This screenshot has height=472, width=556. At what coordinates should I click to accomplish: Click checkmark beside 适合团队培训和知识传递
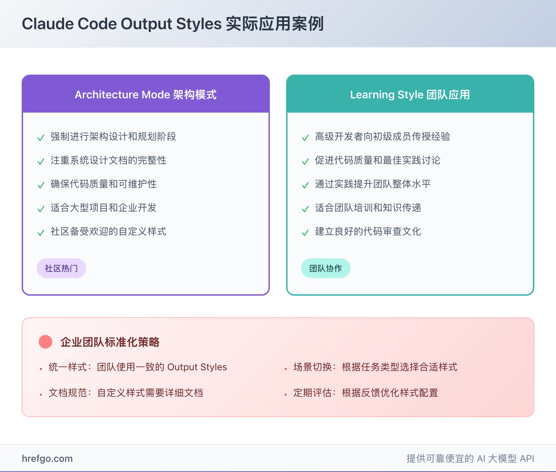305,209
